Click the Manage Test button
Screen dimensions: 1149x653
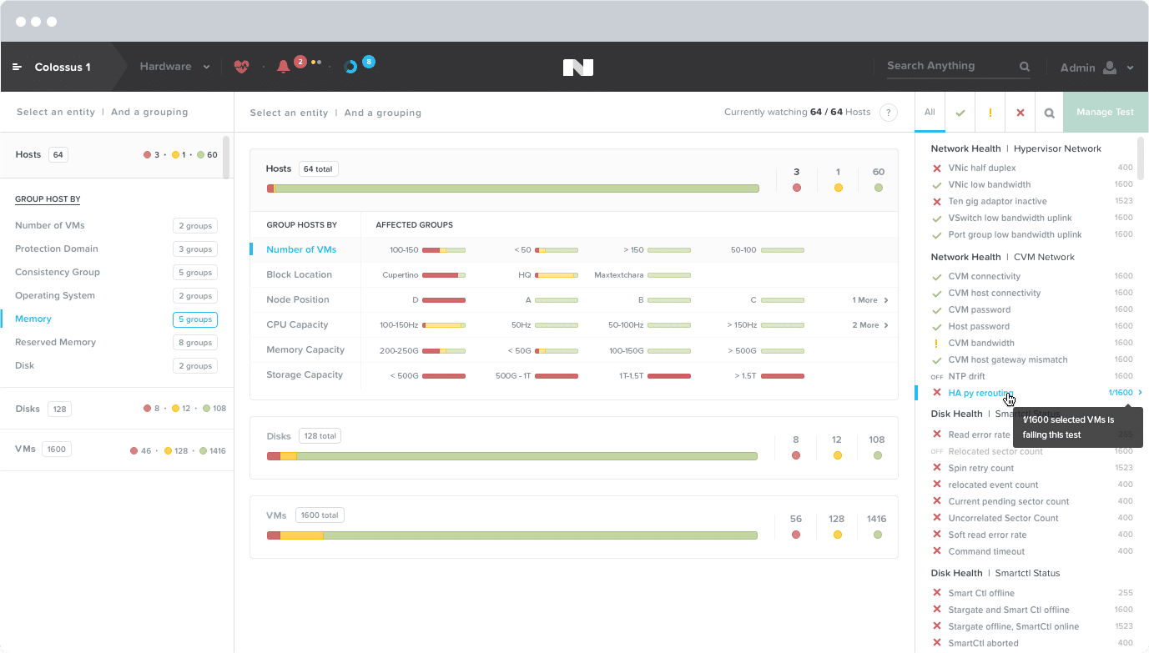pos(1105,113)
